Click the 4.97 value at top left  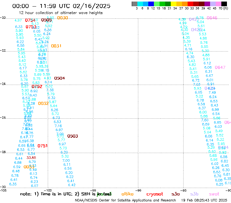[18, 20]
